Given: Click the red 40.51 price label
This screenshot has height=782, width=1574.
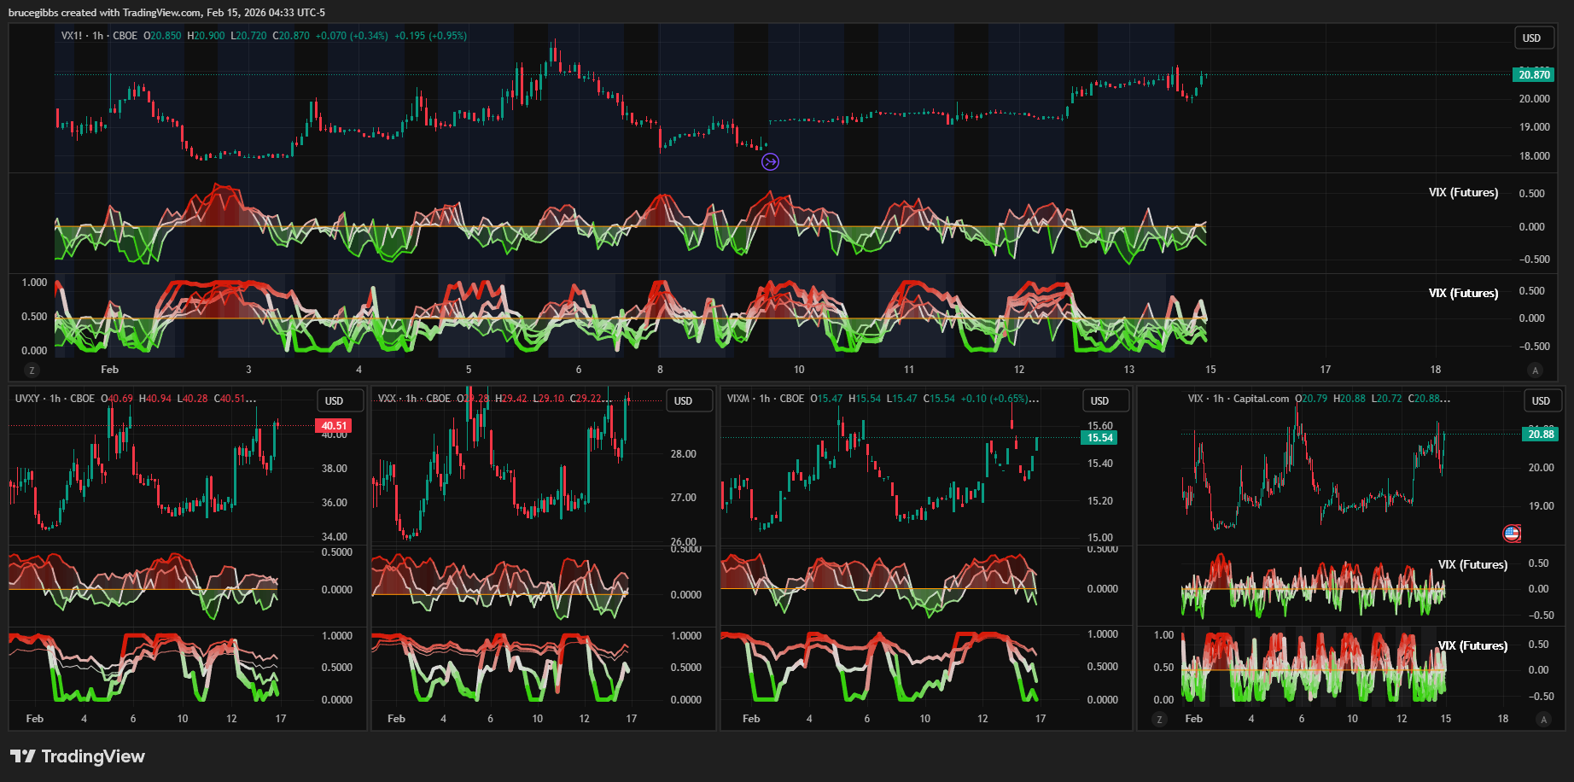Looking at the screenshot, I should pyautogui.click(x=334, y=426).
